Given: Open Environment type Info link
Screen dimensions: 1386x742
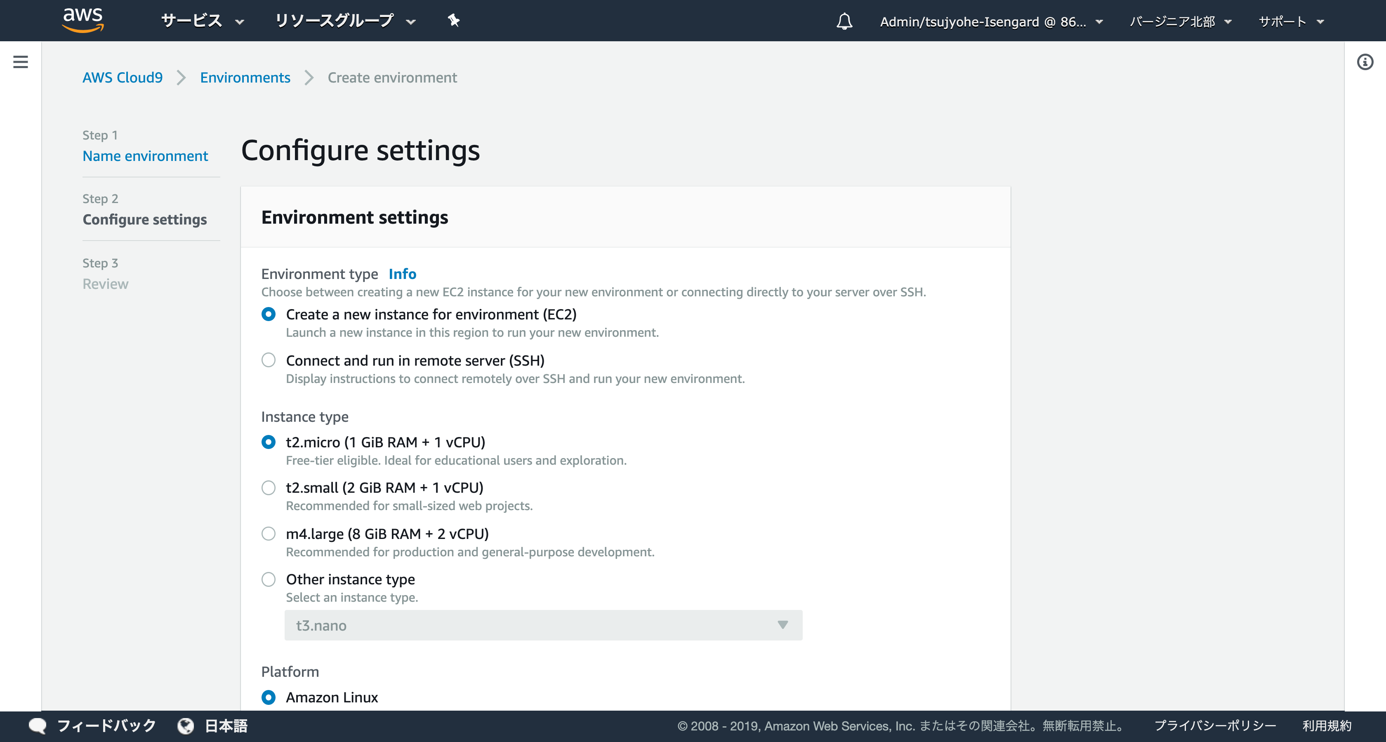Looking at the screenshot, I should tap(403, 274).
